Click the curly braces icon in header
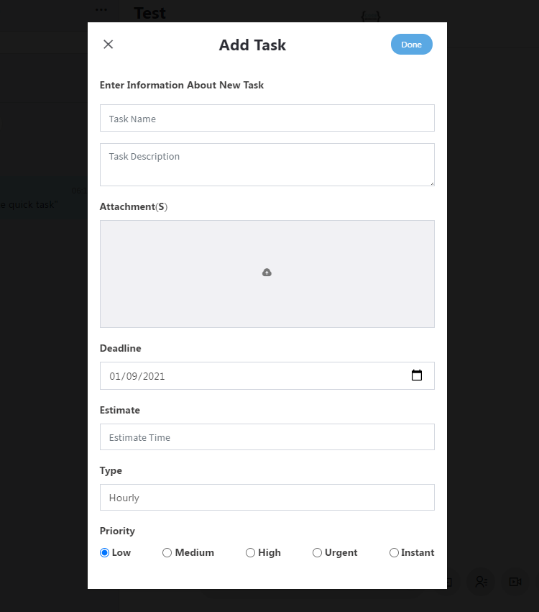The width and height of the screenshot is (539, 612). [x=371, y=17]
